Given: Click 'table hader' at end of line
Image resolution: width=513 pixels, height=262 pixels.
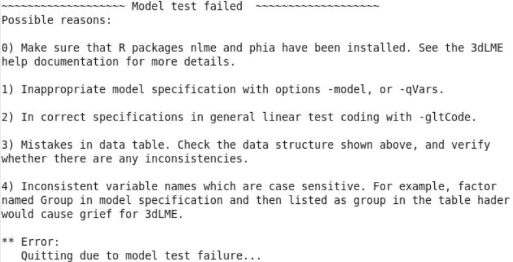Looking at the screenshot, I should click(474, 200).
